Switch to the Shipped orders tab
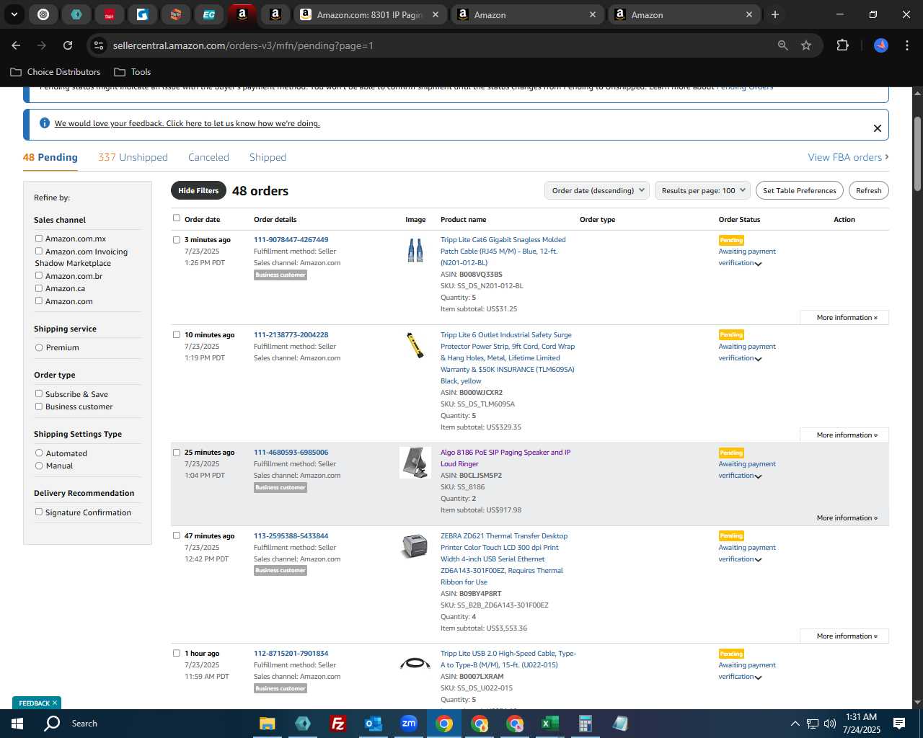923x738 pixels. coord(268,157)
